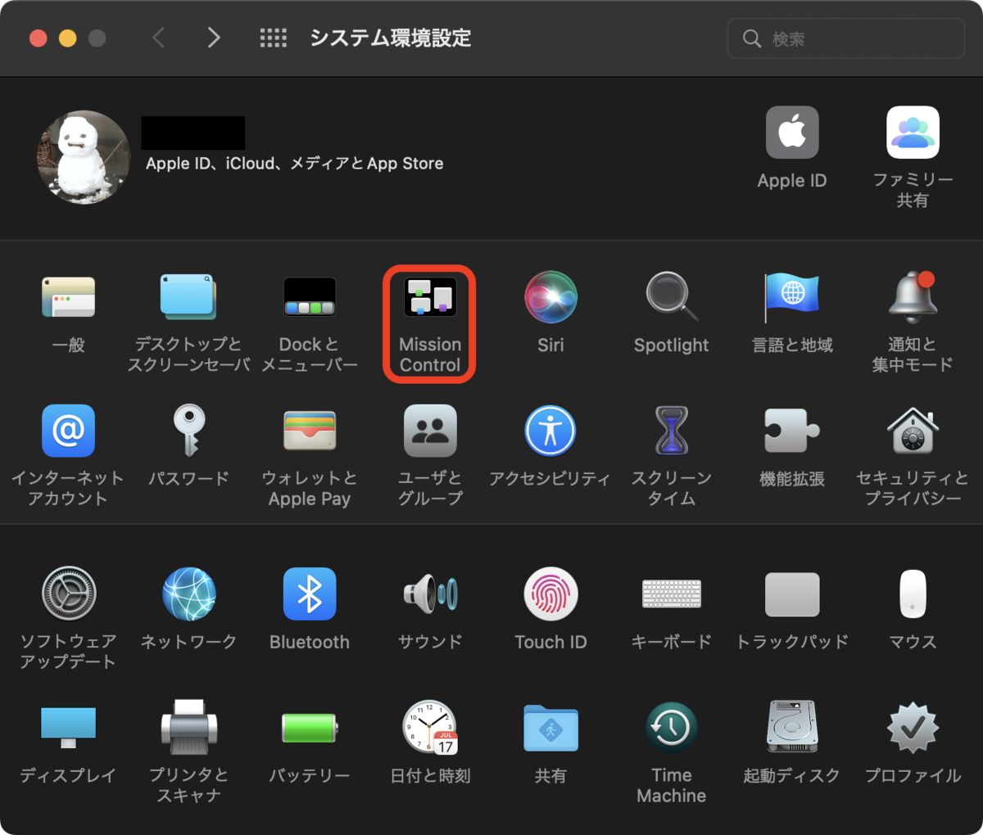Open ユーザとグループ preferences
The height and width of the screenshot is (835, 983).
[x=430, y=431]
